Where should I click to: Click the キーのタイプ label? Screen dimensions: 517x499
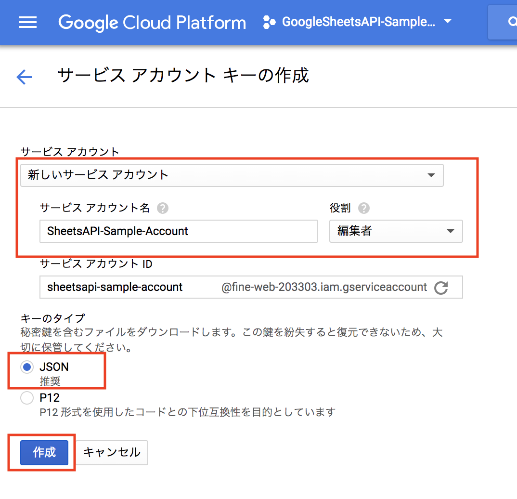pyautogui.click(x=53, y=318)
